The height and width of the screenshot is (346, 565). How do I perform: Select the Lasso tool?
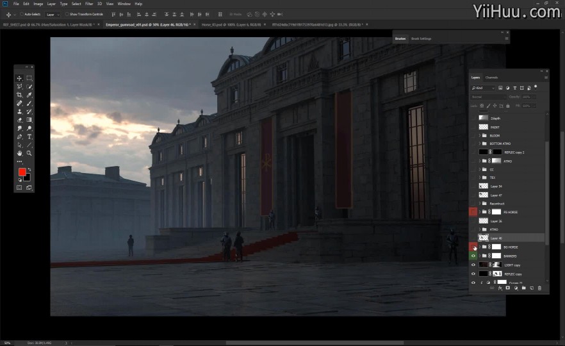coord(19,86)
